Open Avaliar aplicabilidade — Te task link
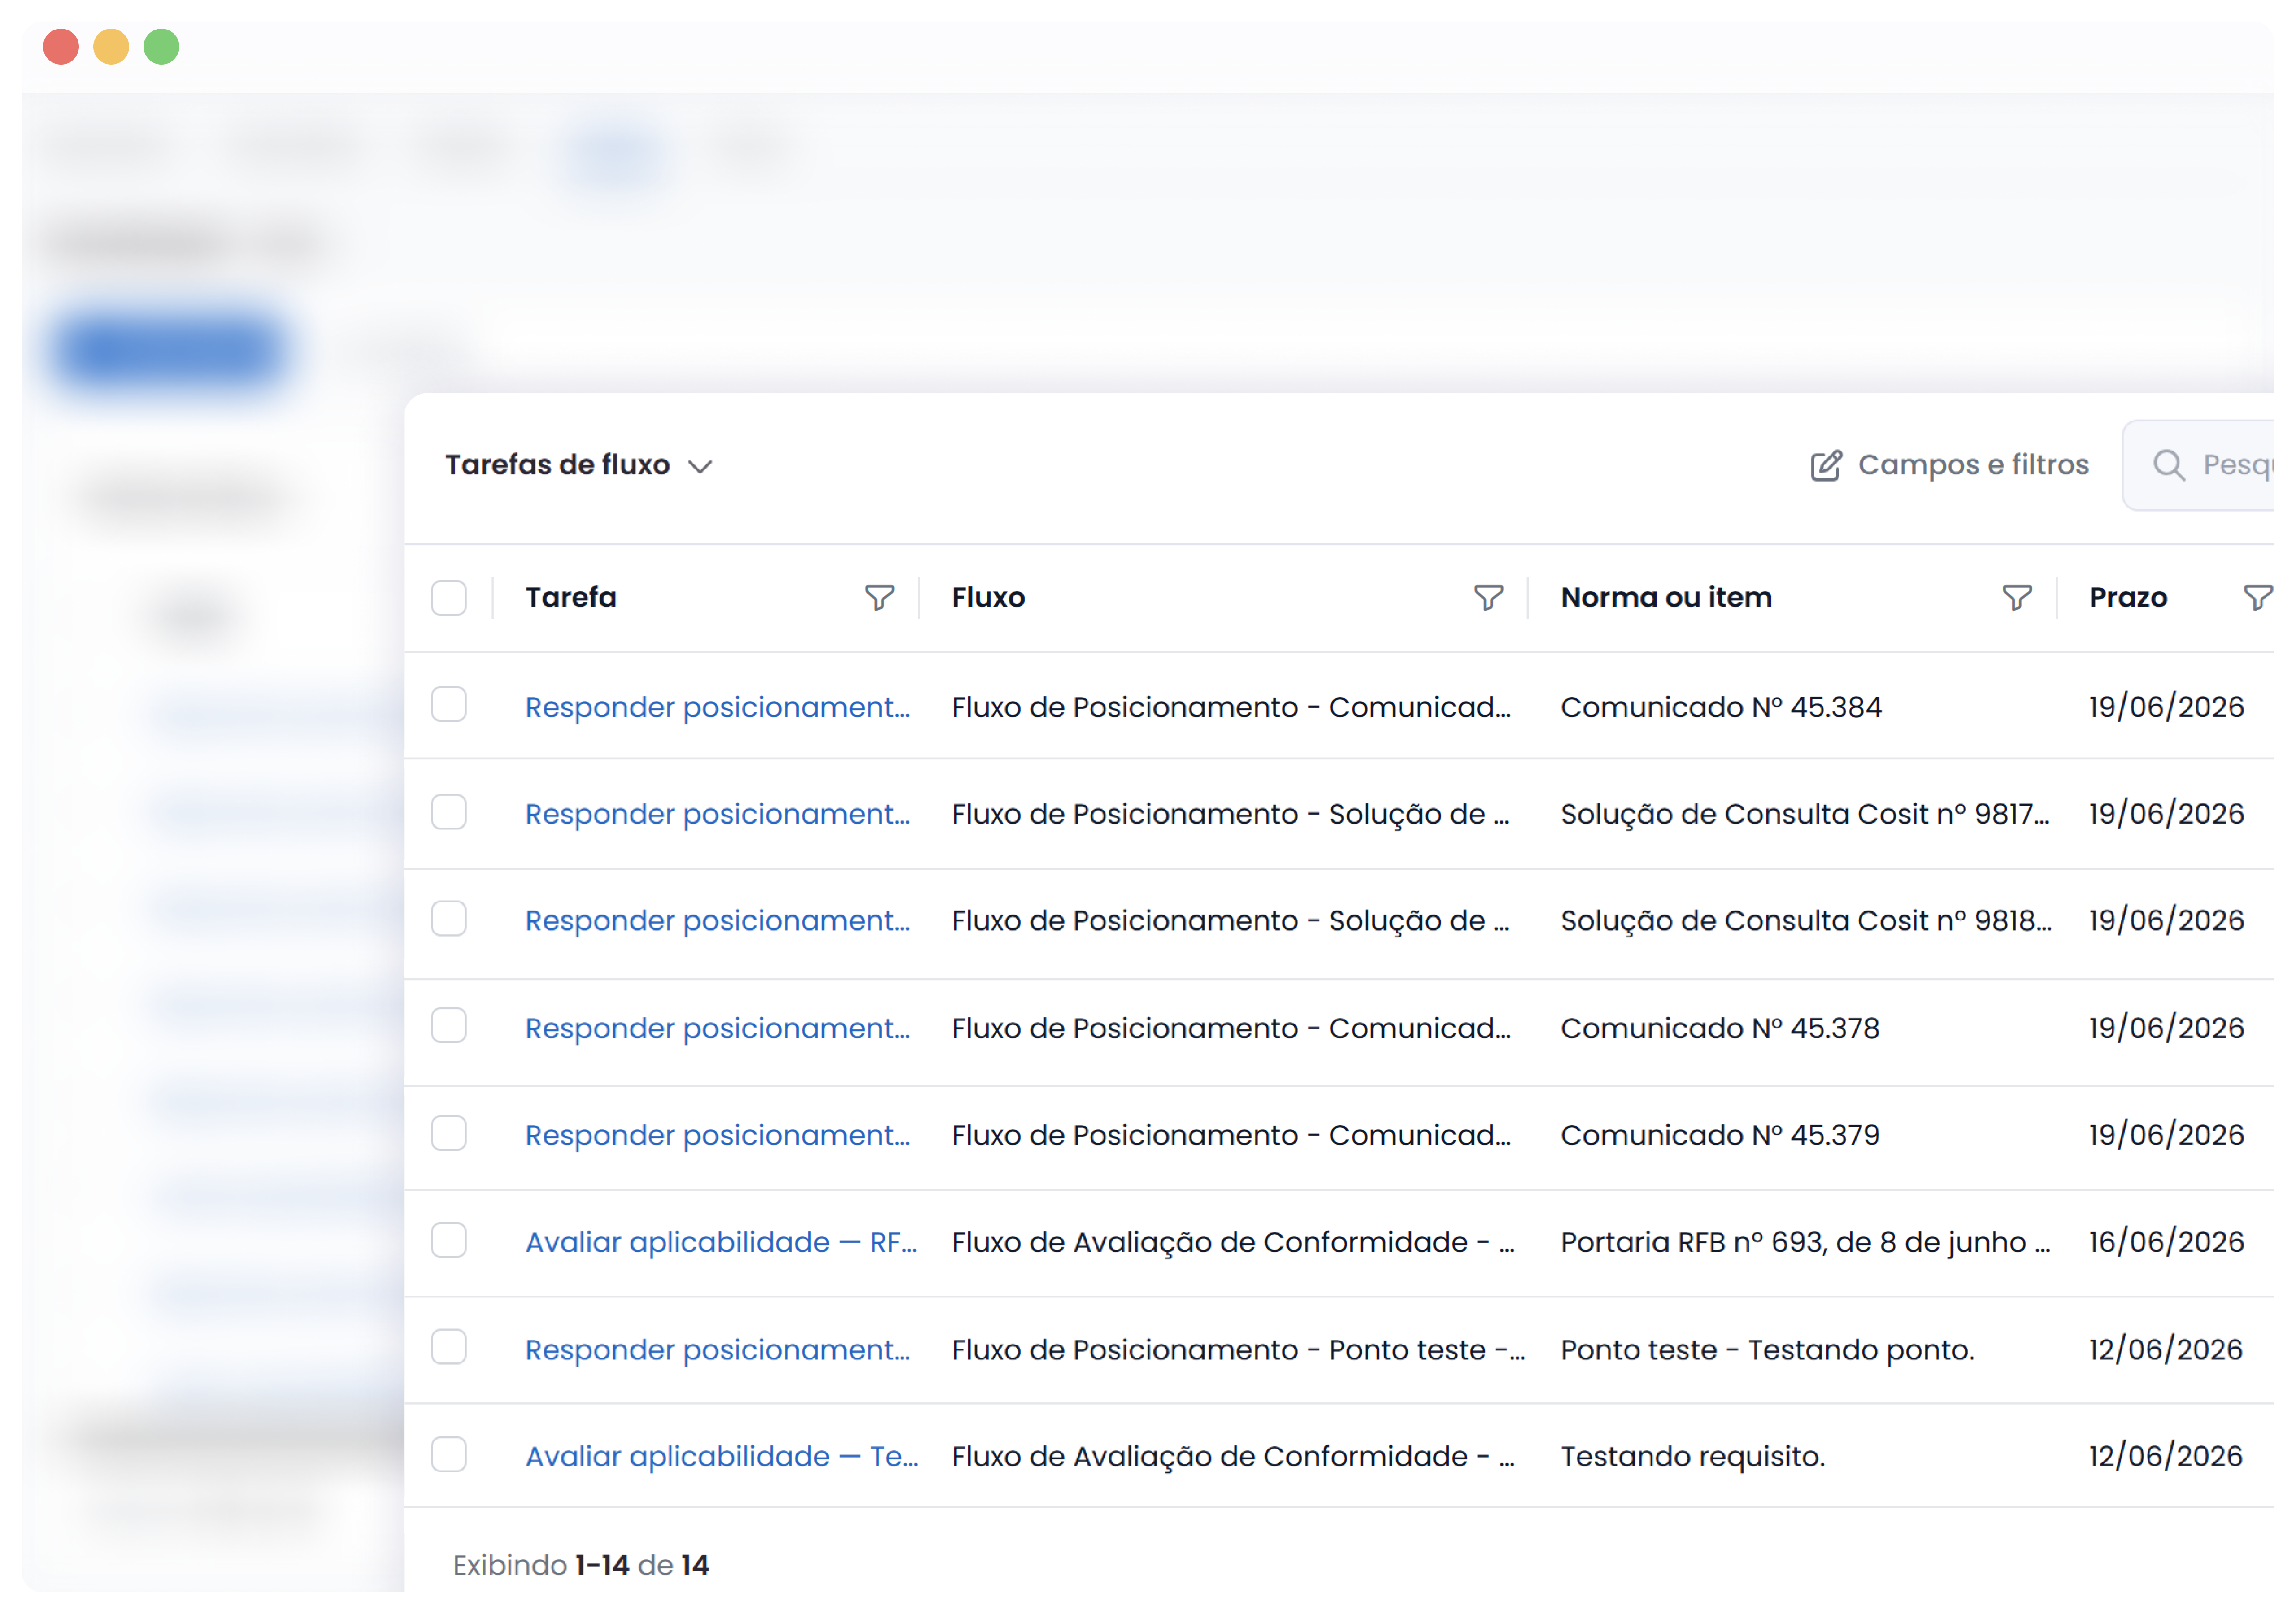Image resolution: width=2296 pixels, height=1614 pixels. pos(721,1457)
